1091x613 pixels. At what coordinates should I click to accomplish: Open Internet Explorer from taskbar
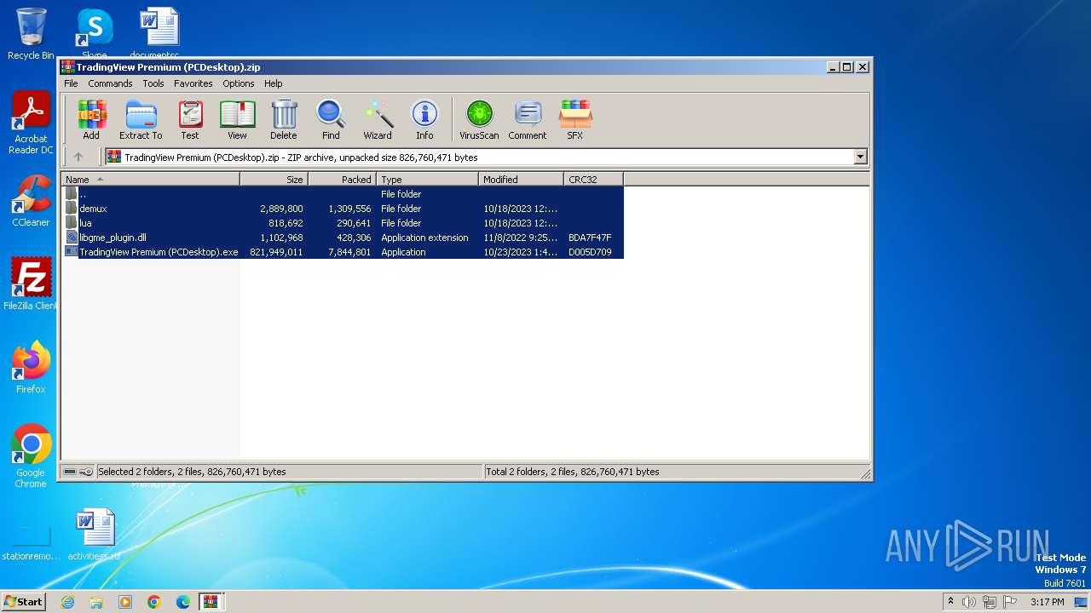coord(67,602)
